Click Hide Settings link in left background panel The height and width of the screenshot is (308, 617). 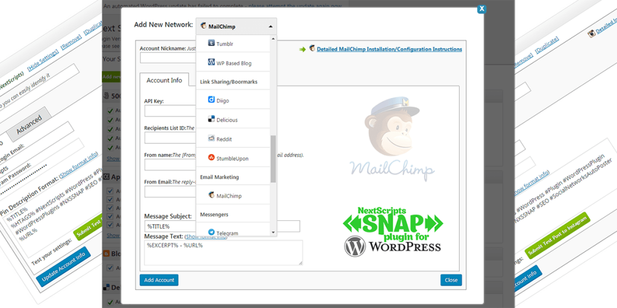tap(43, 60)
